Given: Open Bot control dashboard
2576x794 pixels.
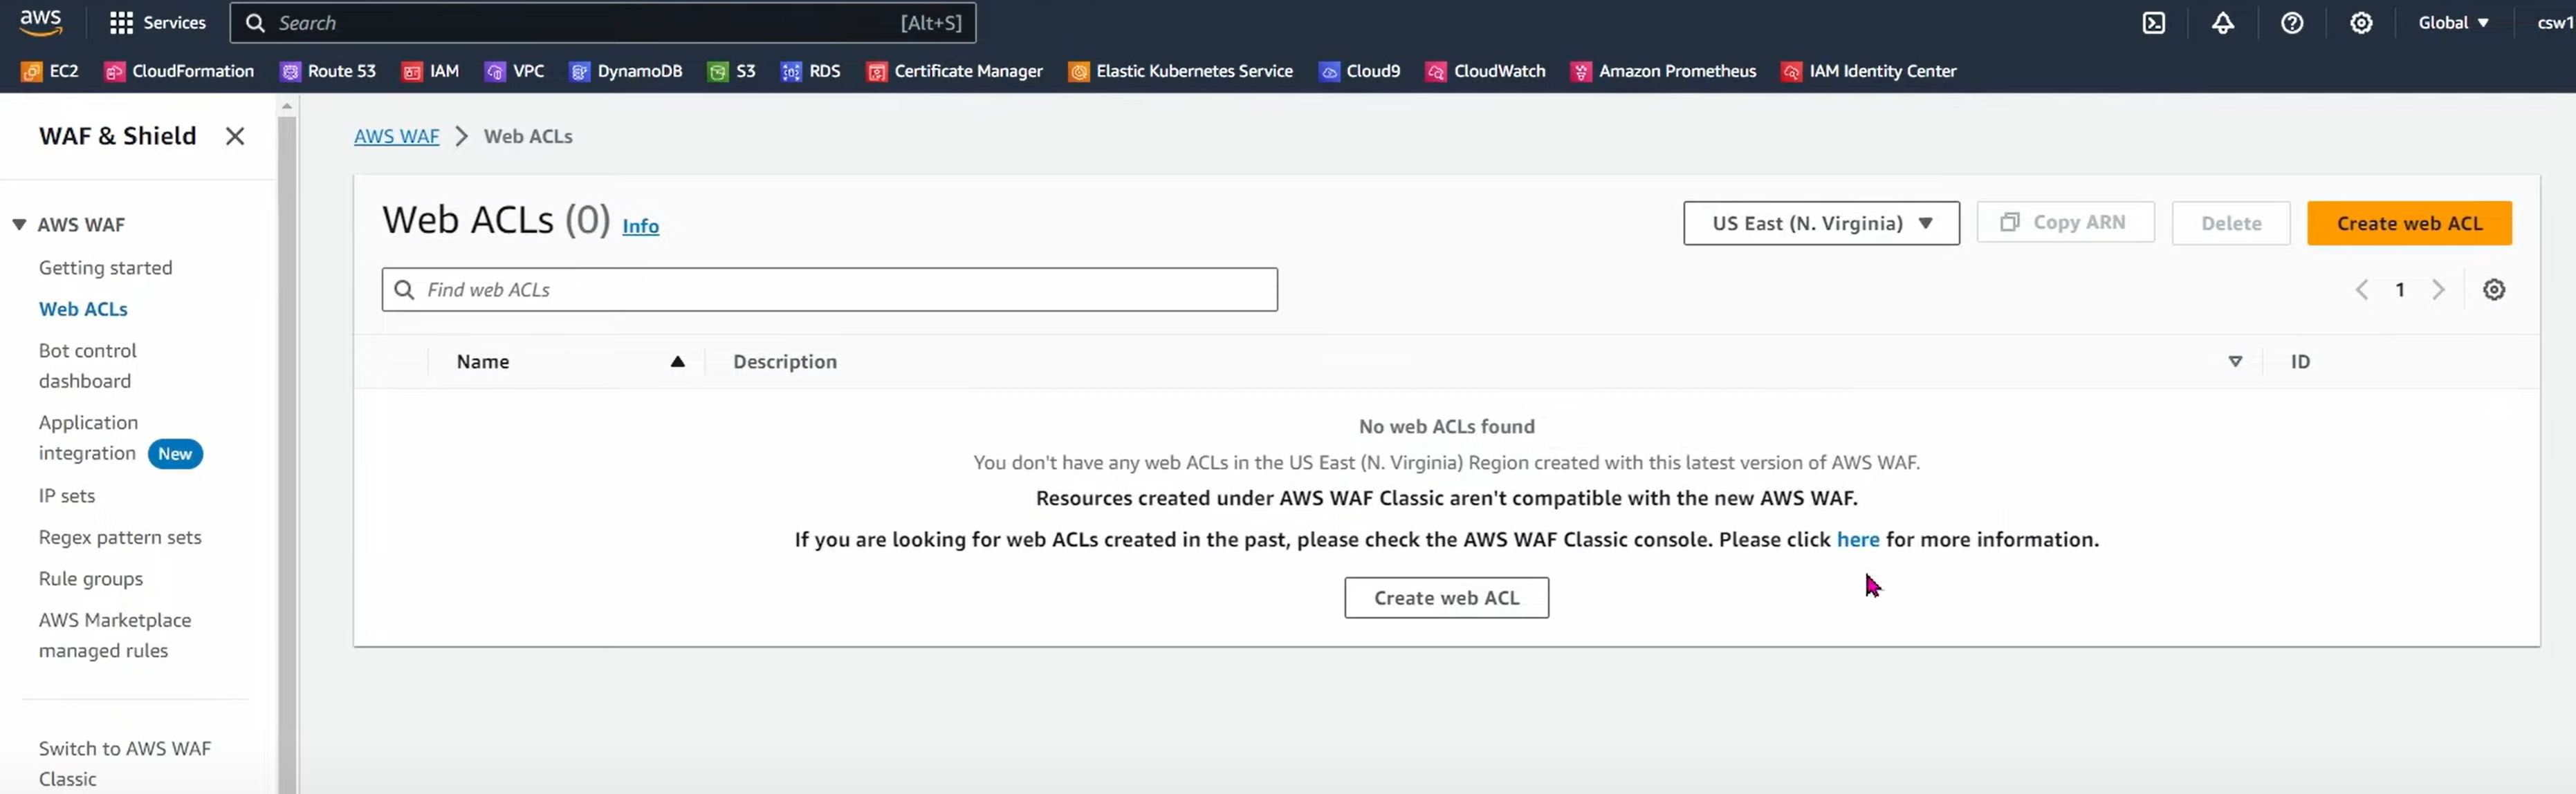Looking at the screenshot, I should (88, 366).
